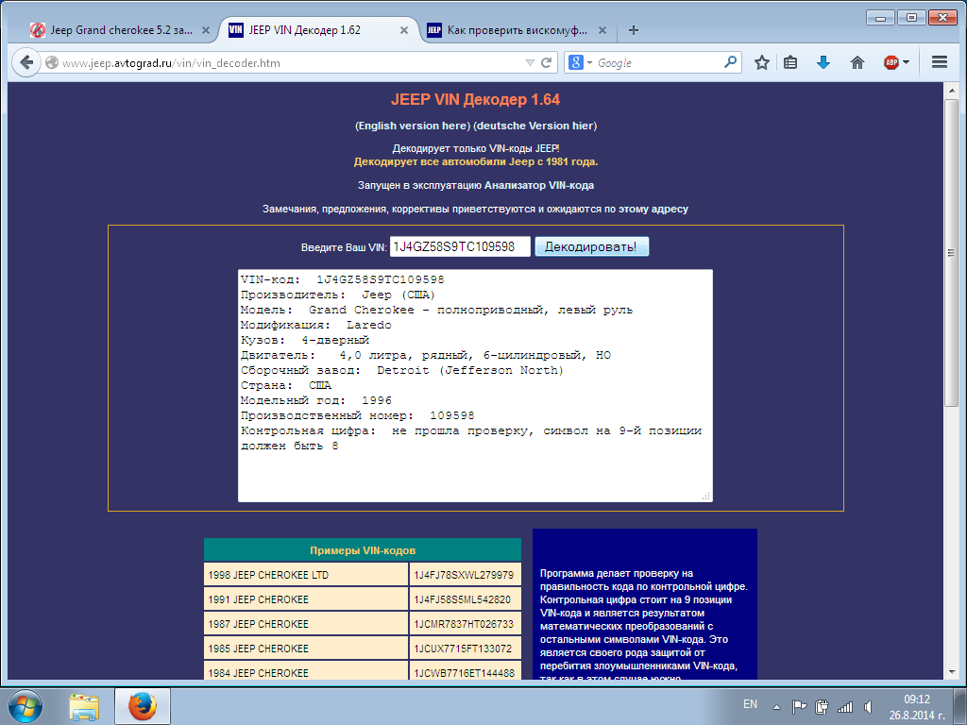Click example VIN 1JCUX7715FT133072
This screenshot has width=967, height=725.
463,649
